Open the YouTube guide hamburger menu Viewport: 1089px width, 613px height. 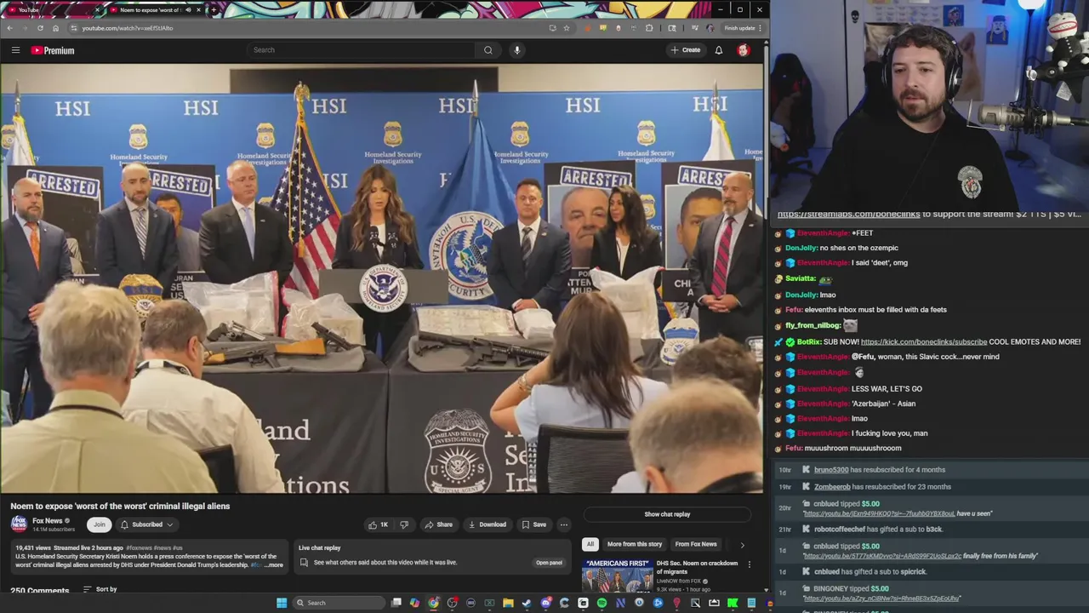click(15, 50)
